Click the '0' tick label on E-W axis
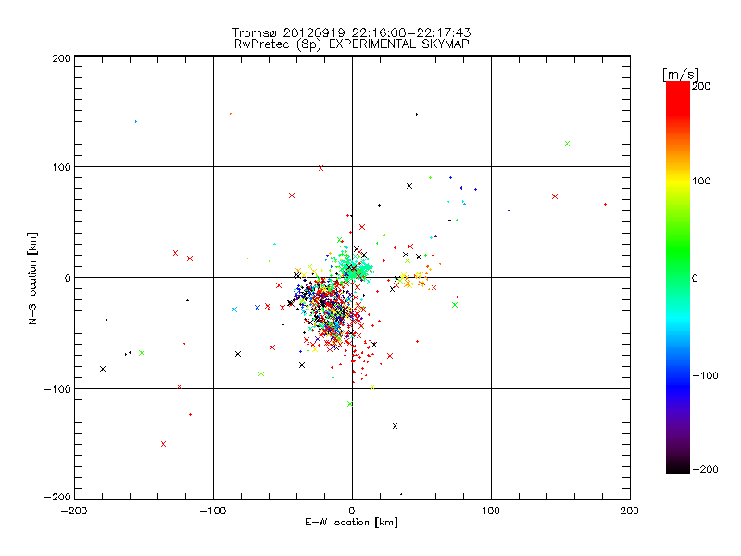 (x=352, y=511)
